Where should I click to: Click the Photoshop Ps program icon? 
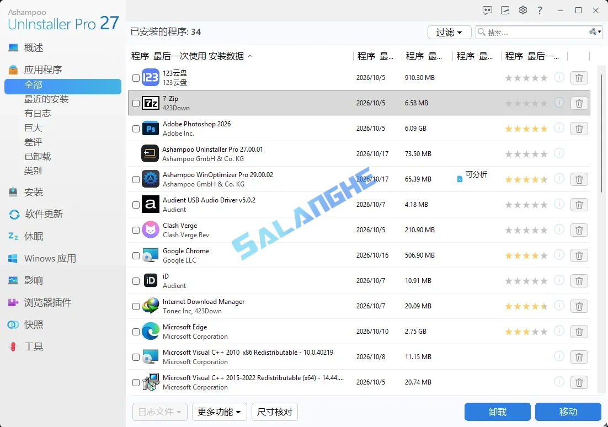151,129
